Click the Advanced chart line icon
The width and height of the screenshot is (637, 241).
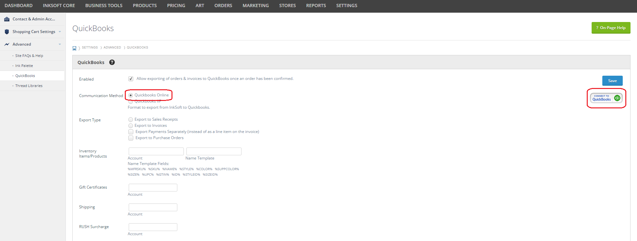pos(7,44)
